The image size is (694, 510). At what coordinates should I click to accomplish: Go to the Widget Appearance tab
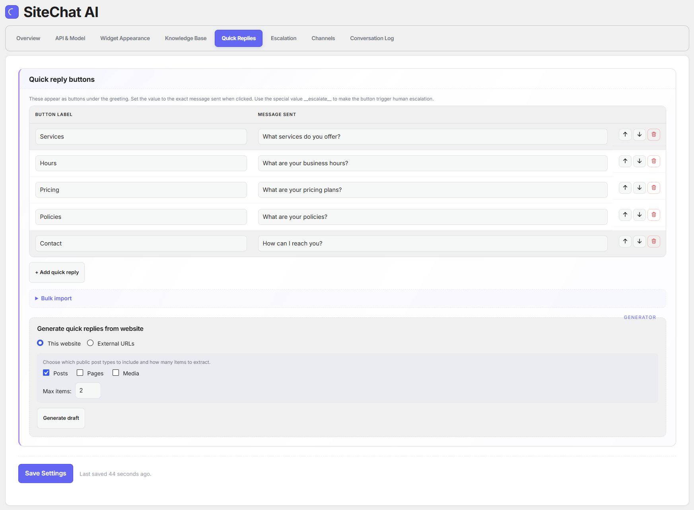[125, 39]
